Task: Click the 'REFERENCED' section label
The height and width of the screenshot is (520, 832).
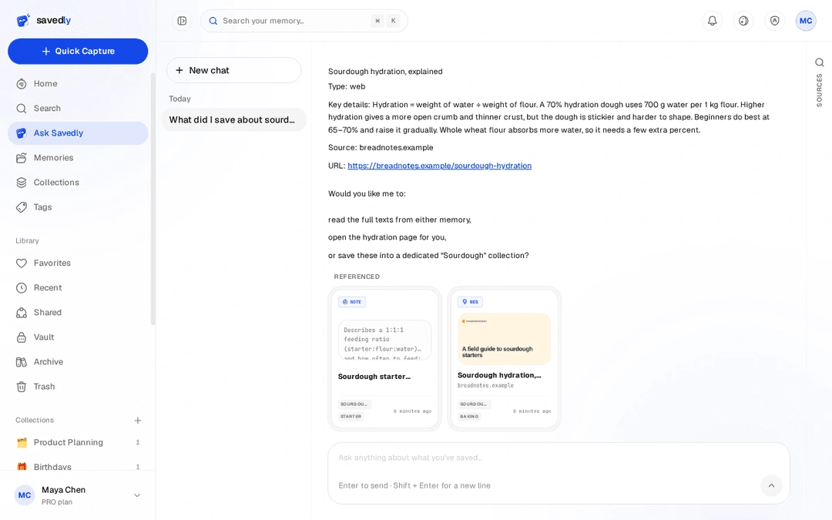Action: click(x=357, y=277)
